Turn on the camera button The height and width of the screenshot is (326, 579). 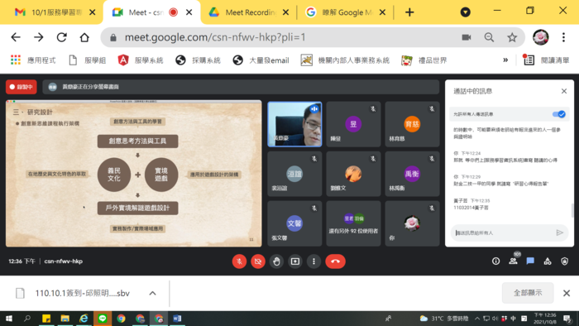point(258,261)
